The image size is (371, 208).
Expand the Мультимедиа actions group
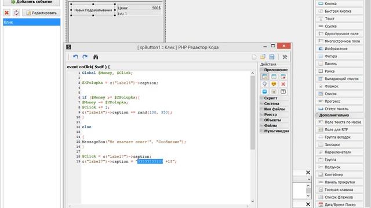point(262,131)
